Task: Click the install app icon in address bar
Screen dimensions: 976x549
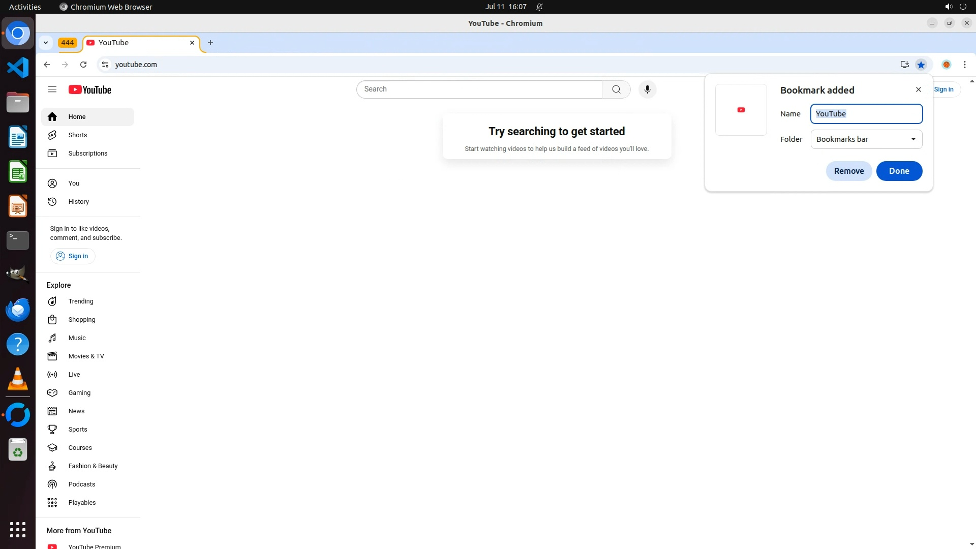Action: 904,65
